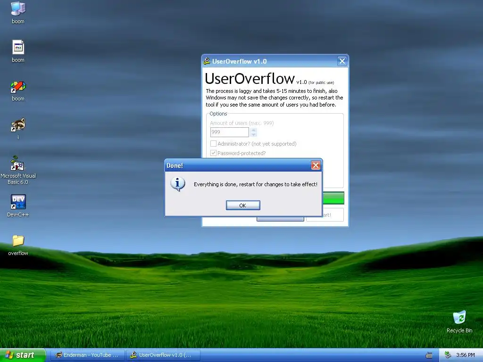Switch to Enderman - YouTube taskbar window

(87, 355)
